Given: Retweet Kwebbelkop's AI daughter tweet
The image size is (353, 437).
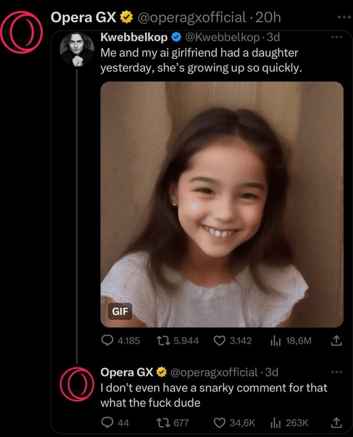Looking at the screenshot, I should (164, 341).
